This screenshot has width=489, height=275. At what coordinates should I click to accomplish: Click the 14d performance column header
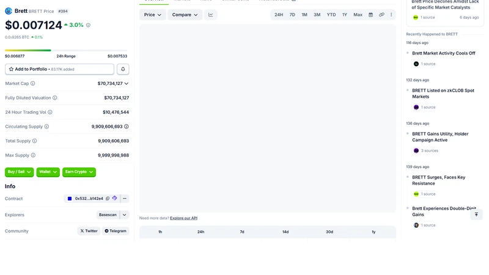click(285, 232)
